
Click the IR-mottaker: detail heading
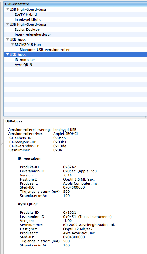29,159
